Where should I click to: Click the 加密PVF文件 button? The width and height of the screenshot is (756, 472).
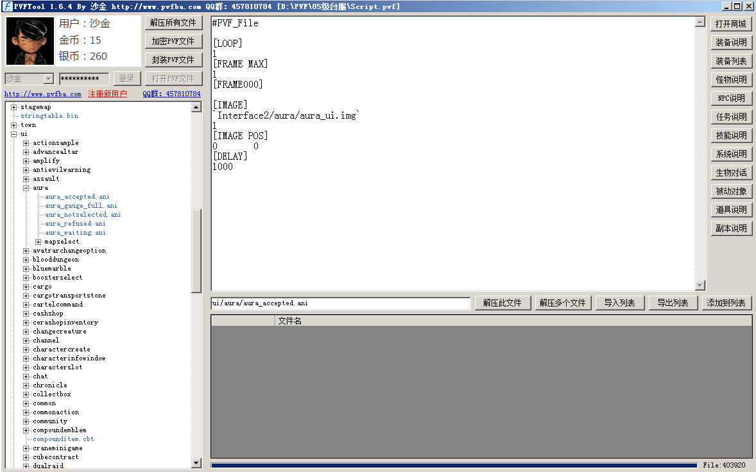pos(173,42)
